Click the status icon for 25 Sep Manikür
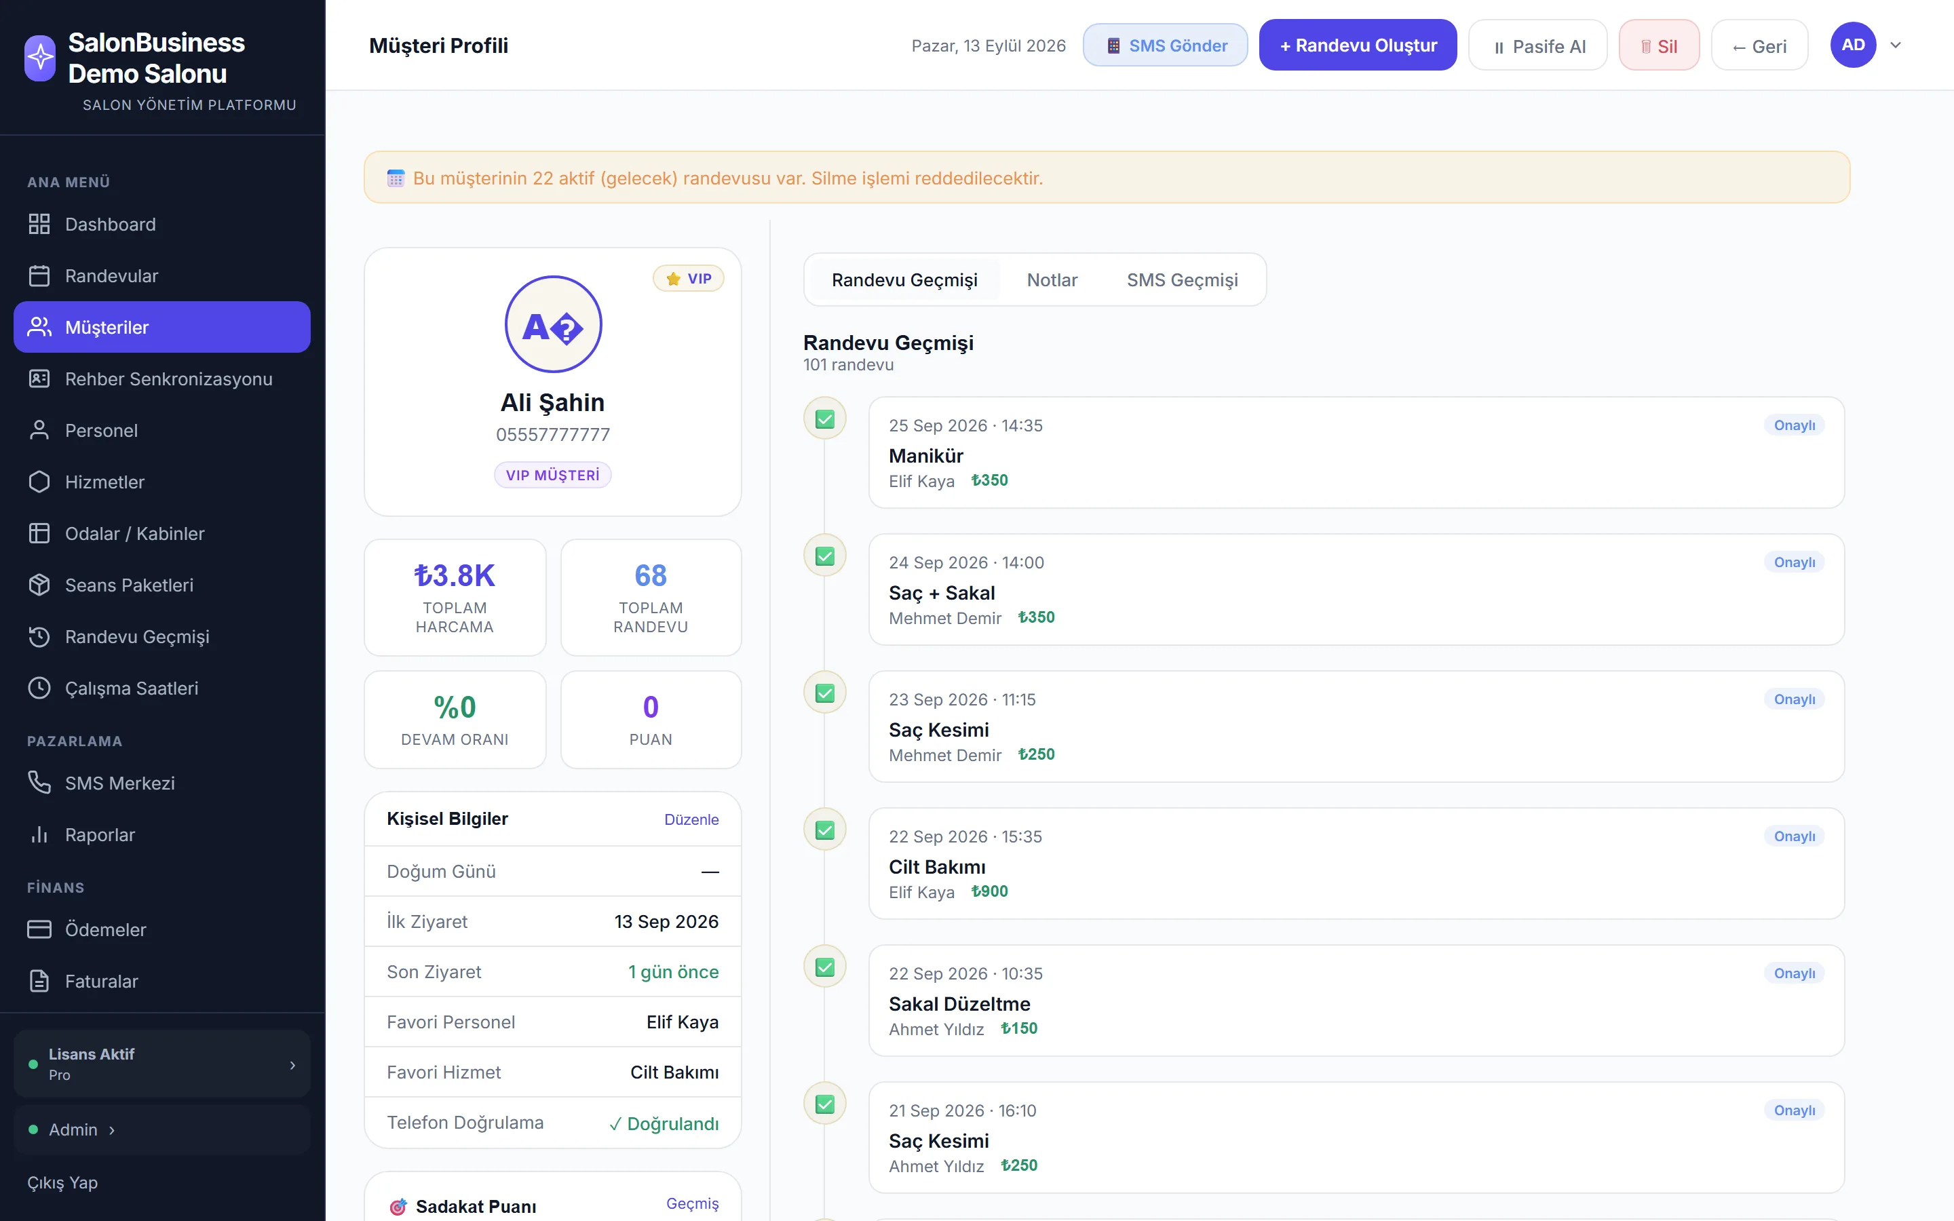The height and width of the screenshot is (1221, 1954). (x=824, y=419)
